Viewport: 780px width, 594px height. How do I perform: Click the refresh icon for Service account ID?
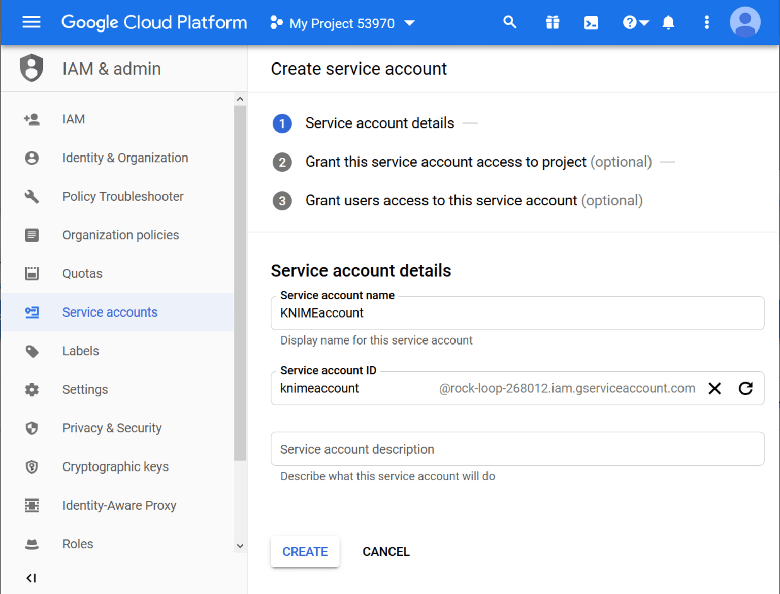pos(745,388)
